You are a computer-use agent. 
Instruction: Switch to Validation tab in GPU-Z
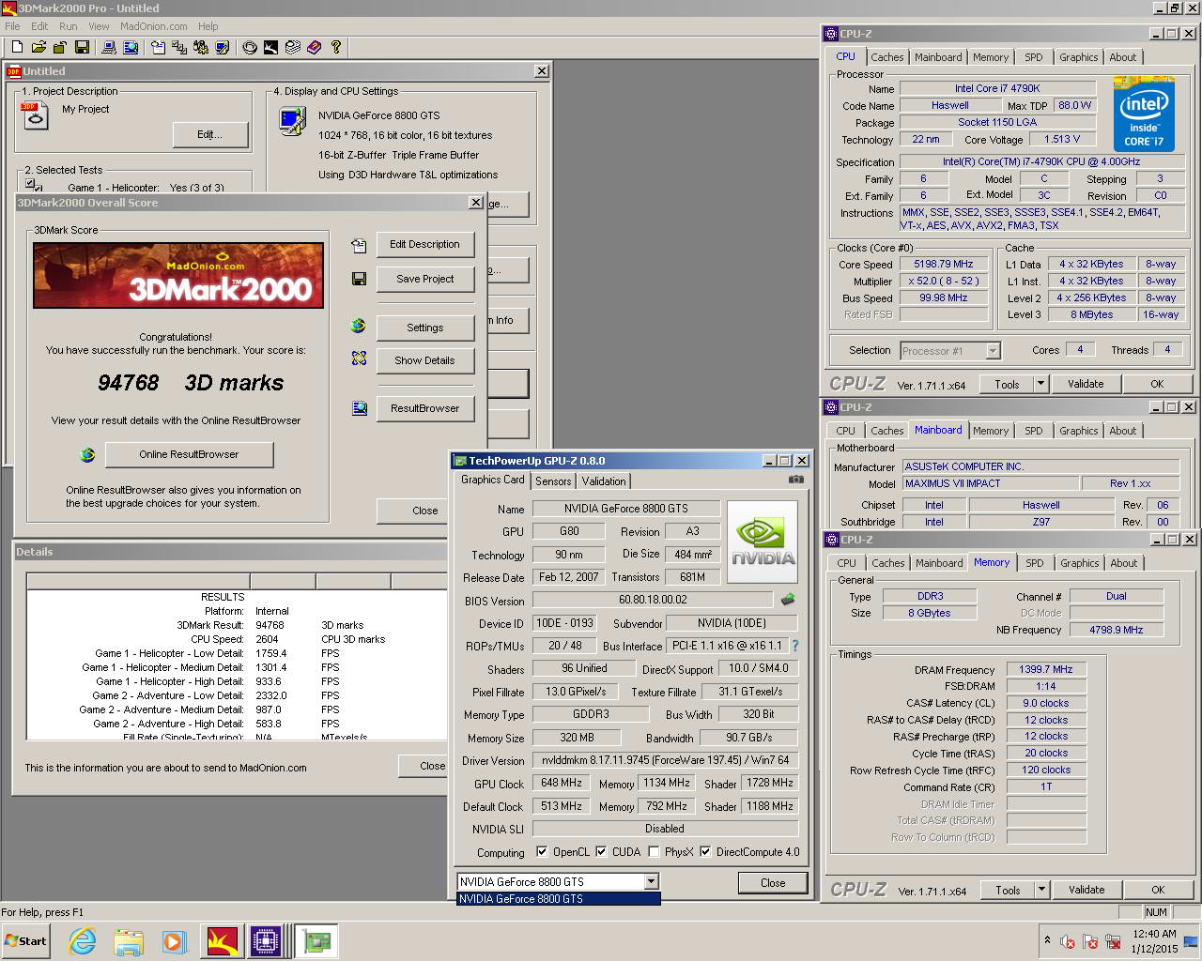click(604, 481)
